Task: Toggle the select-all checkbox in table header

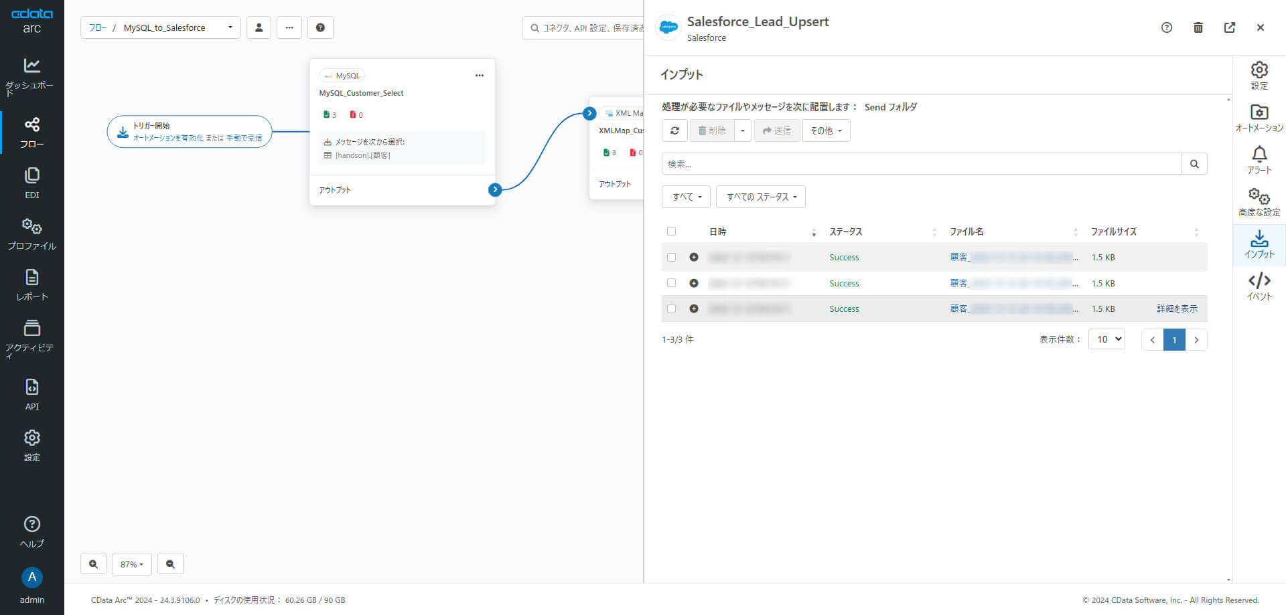Action: click(x=672, y=232)
